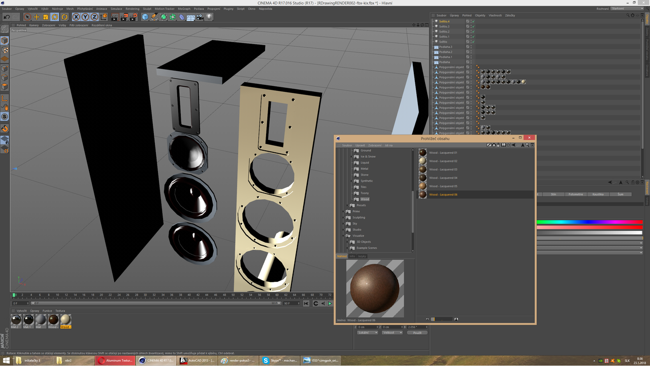
Task: Click the home icon in content browser
Action: [x=494, y=145]
